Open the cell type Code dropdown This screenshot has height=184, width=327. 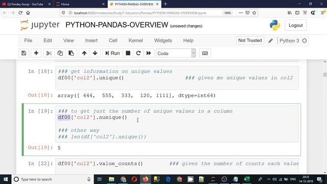pos(176,53)
